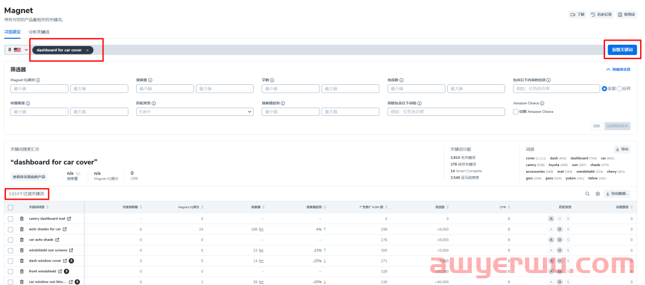Select the 寻找建议 tab
The image size is (645, 285).
coord(12,32)
